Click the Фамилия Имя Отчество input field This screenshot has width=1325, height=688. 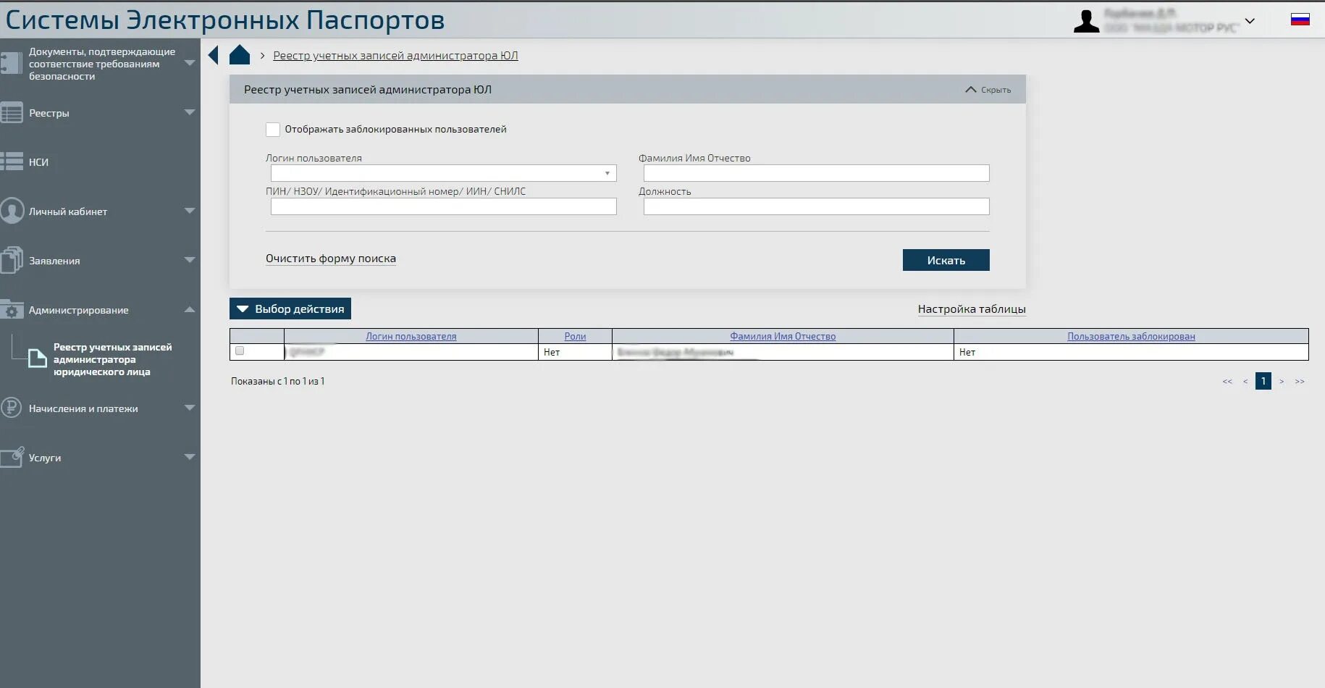[x=817, y=173]
